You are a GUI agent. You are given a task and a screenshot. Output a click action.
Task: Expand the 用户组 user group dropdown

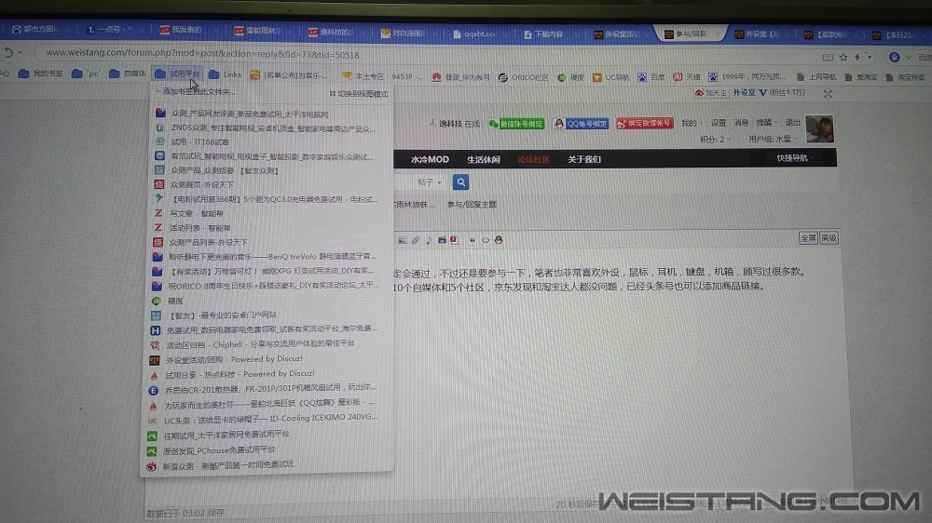tap(774, 139)
